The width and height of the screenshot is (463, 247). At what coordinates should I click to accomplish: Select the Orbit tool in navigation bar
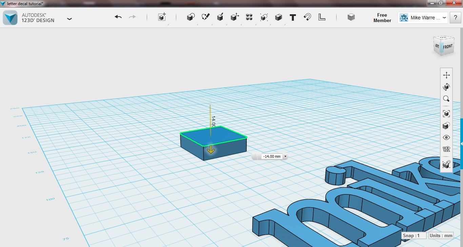446,87
